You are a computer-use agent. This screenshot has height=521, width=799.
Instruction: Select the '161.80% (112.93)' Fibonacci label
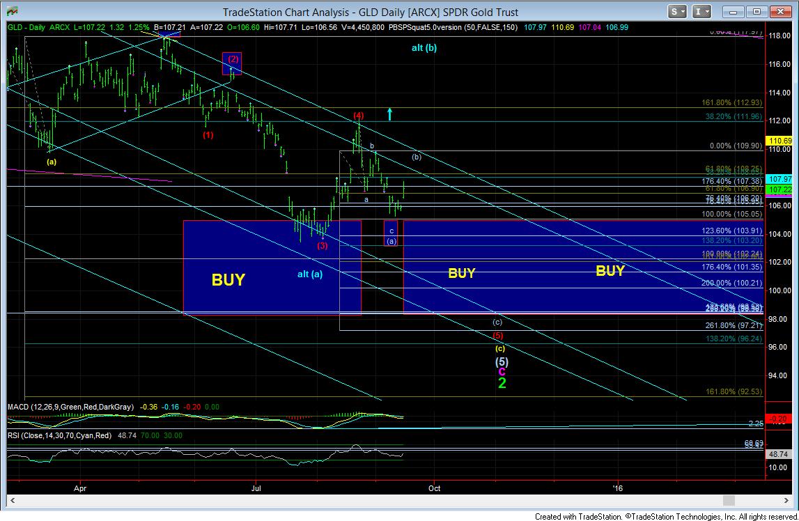(731, 103)
